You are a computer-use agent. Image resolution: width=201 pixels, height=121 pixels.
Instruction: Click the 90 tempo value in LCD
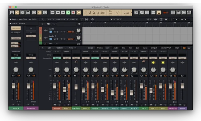[110, 11]
